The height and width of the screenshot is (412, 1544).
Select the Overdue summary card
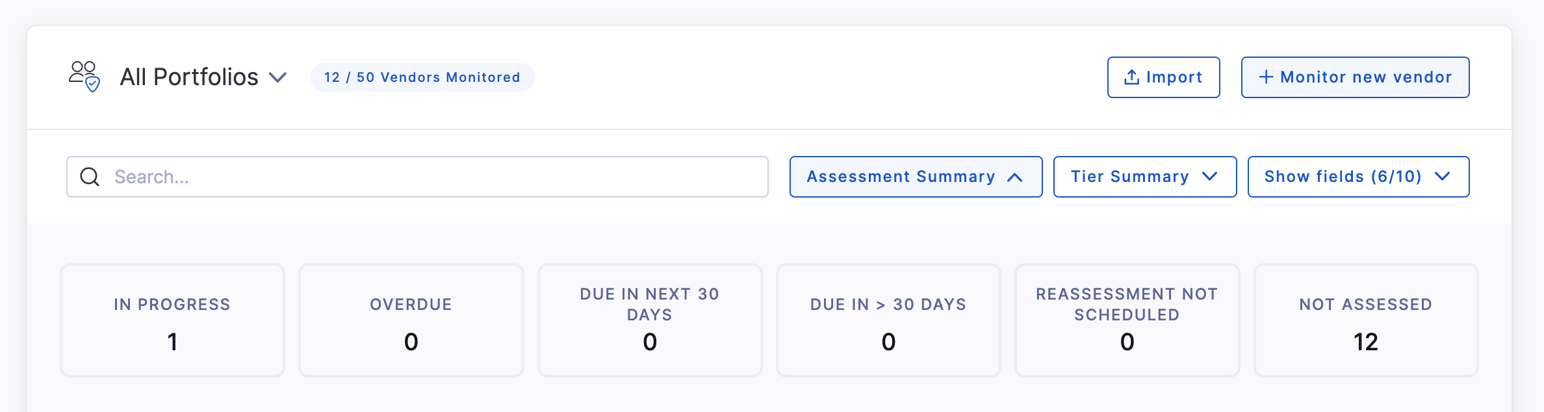(x=411, y=320)
